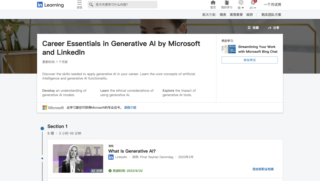Click 添加到职业档案 for the course
Image resolution: width=320 pixels, height=181 pixels.
(263, 169)
